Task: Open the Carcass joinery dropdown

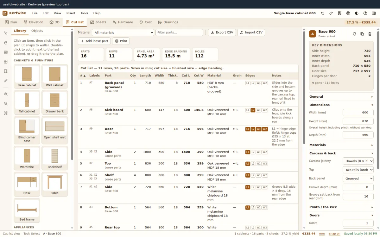Action: 358,161
